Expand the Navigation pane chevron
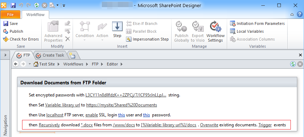This screenshot has height=137, width=304. [5, 55]
